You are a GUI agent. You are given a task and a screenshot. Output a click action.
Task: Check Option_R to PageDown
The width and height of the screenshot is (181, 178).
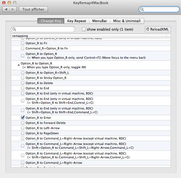[23, 133]
